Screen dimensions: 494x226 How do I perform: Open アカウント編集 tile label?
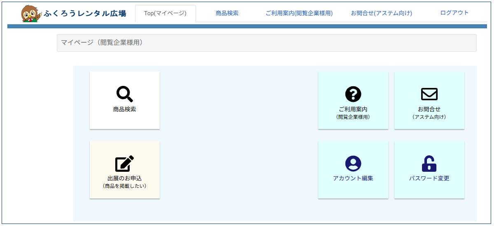tap(353, 178)
